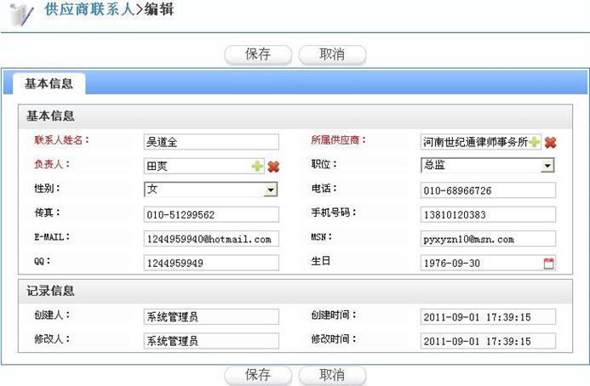Click the green plus icon in 负责人 field
Image resolution: width=590 pixels, height=386 pixels.
pos(257,166)
